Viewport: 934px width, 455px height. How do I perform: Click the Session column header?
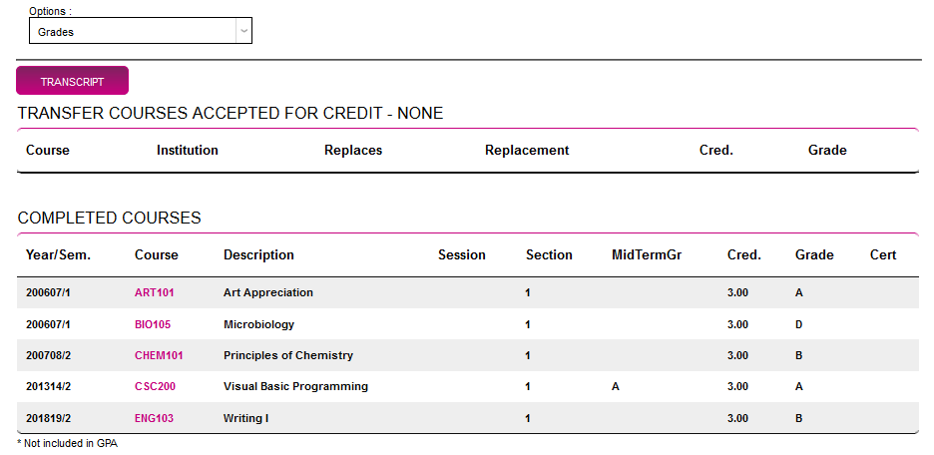(x=462, y=255)
